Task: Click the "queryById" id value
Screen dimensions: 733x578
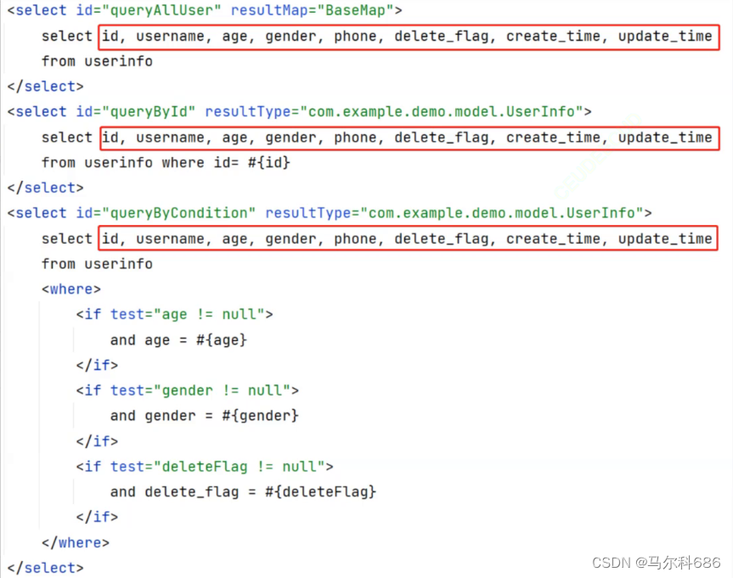Action: click(x=148, y=112)
